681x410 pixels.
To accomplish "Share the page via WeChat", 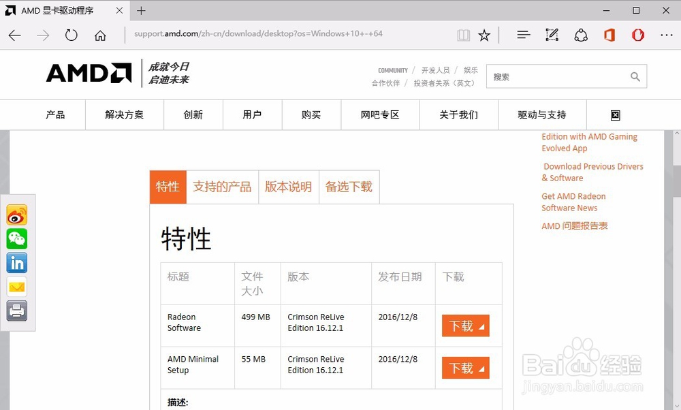I will click(16, 238).
